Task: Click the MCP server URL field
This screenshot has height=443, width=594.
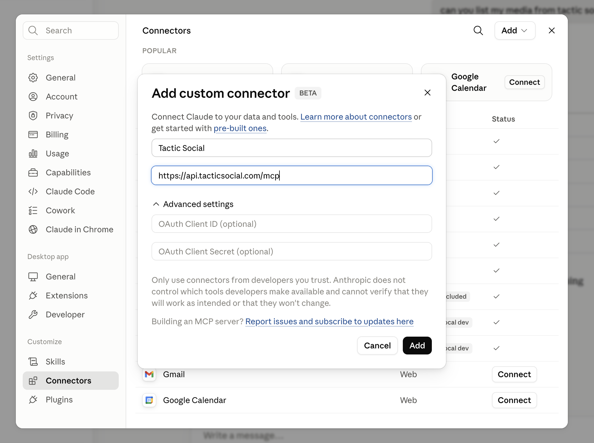Action: click(x=292, y=175)
